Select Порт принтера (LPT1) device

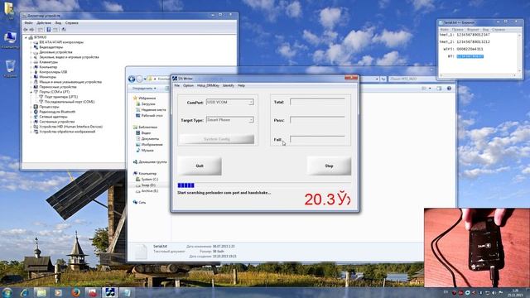pyautogui.click(x=60, y=97)
